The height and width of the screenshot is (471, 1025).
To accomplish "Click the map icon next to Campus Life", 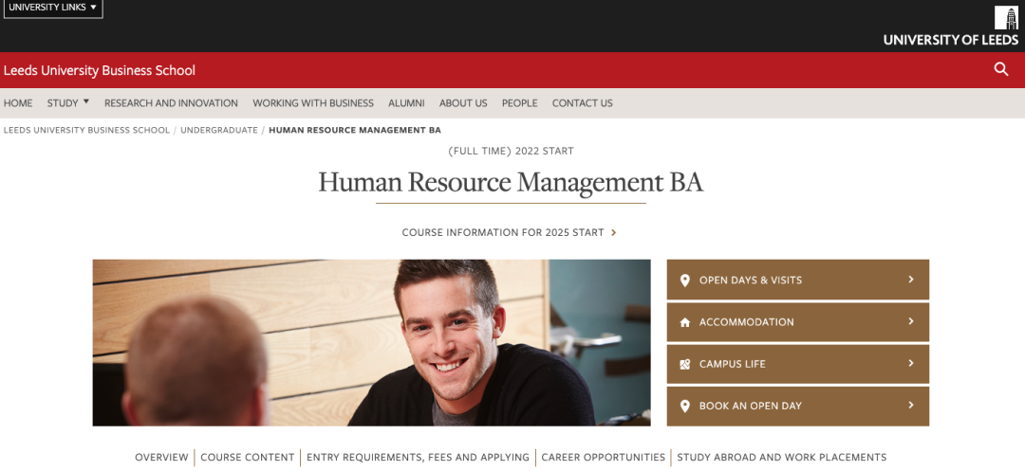I will 684,364.
